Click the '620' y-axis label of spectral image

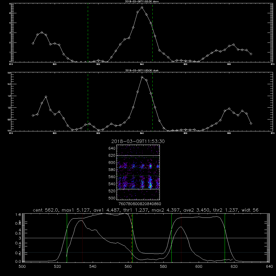pyautogui.click(x=112, y=155)
